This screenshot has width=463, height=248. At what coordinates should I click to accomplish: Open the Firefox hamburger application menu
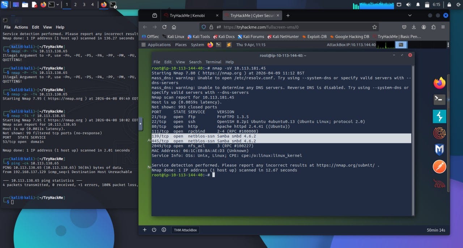tap(443, 27)
